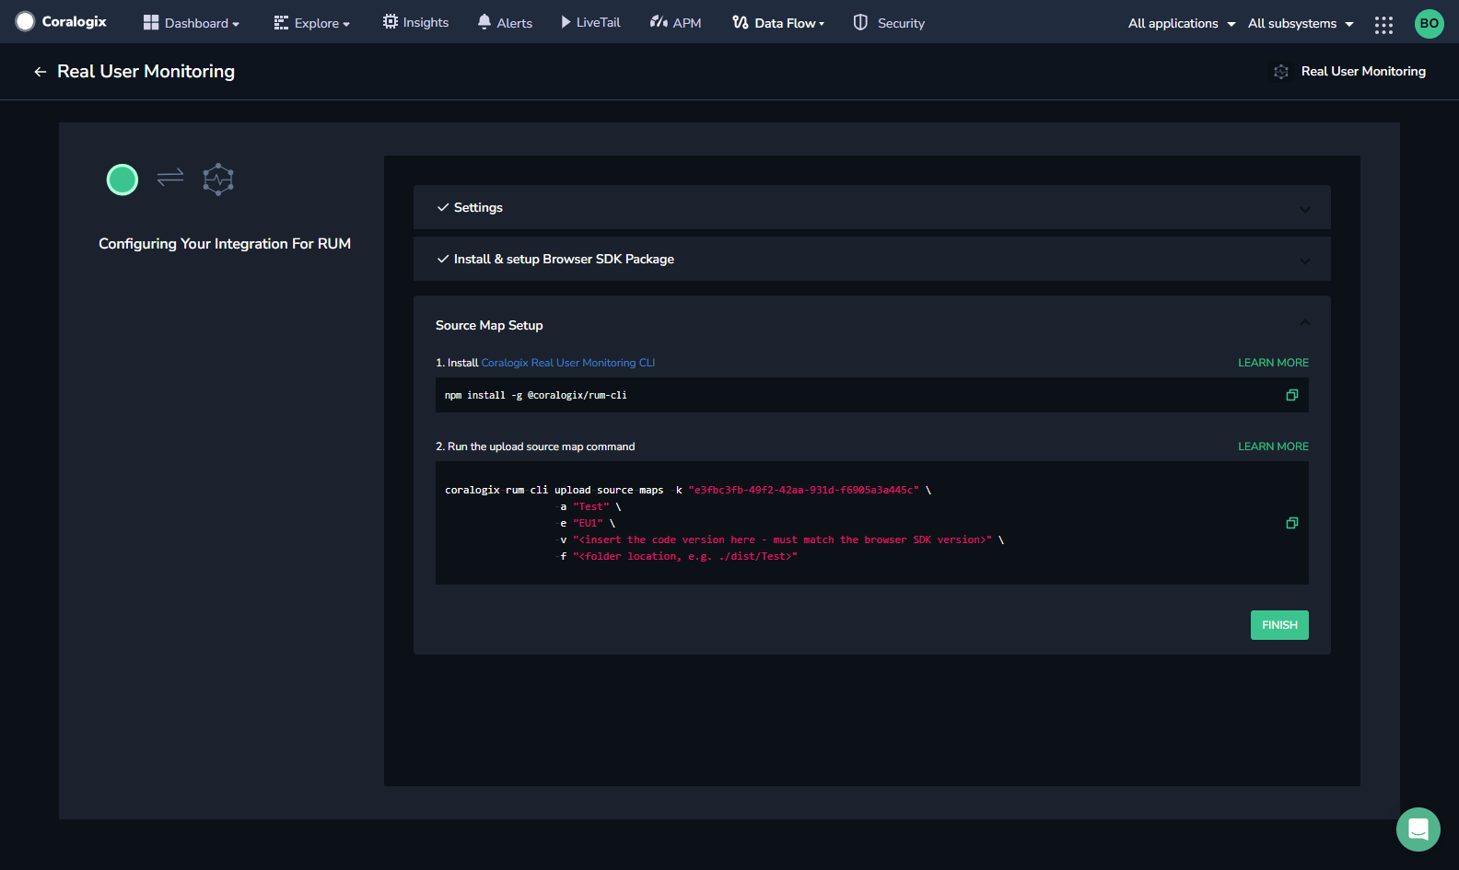
Task: Collapse the Source Map Setup section
Action: pyautogui.click(x=1304, y=323)
